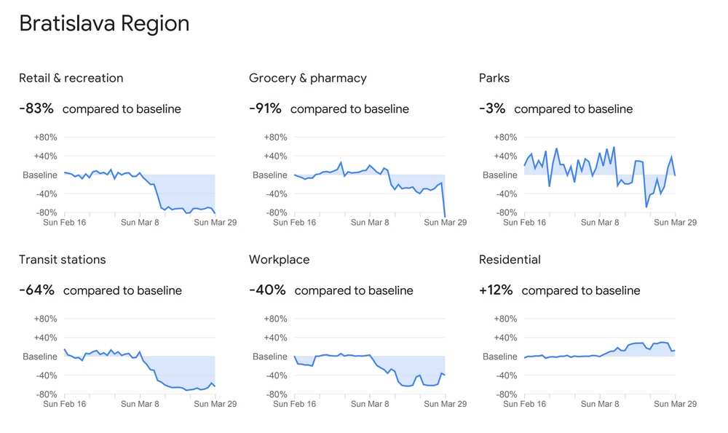Select the -40% workplace baseline value
The image size is (728, 433).
coord(267,290)
